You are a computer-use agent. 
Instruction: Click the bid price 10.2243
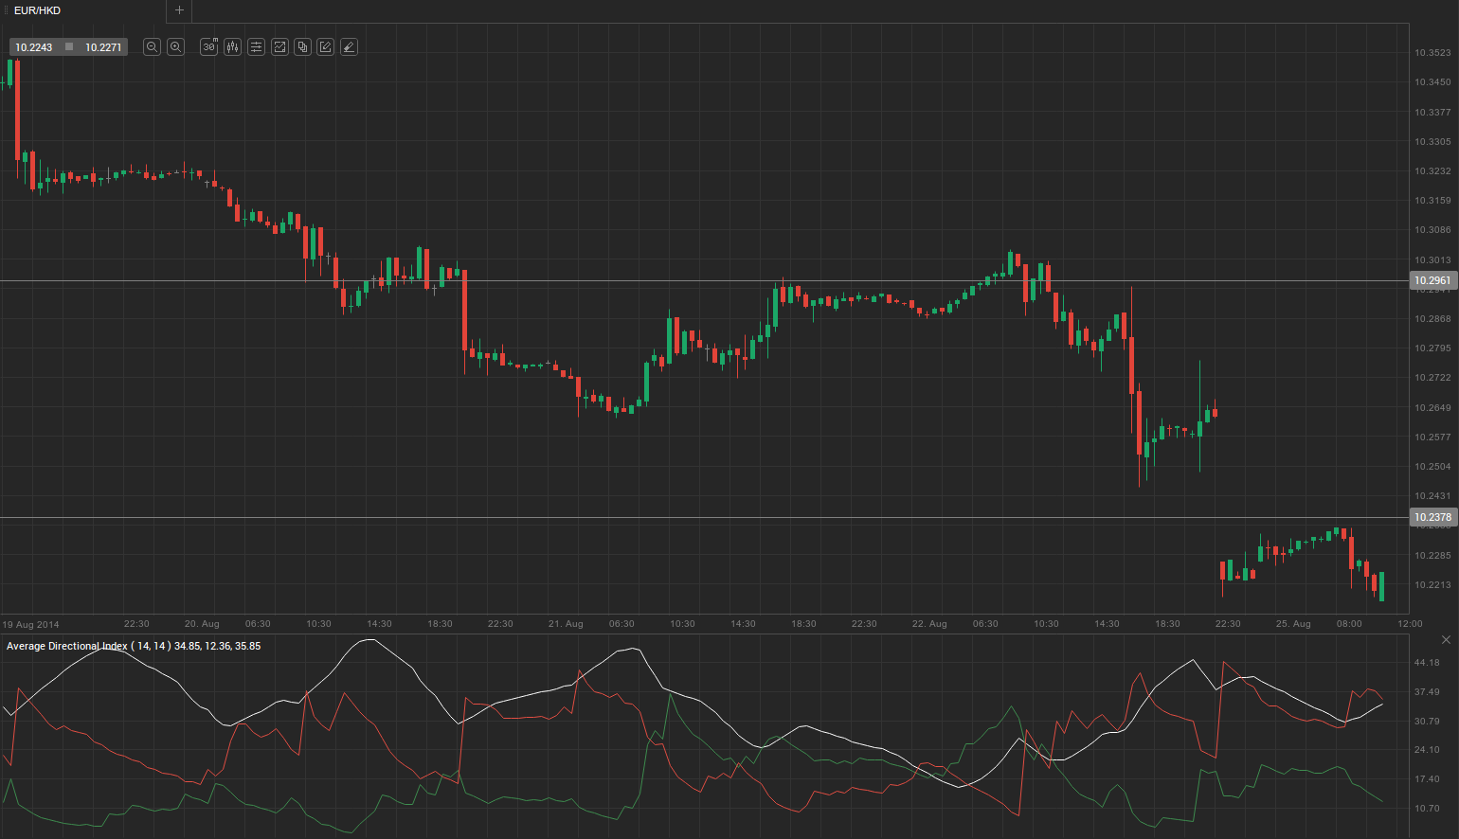point(34,47)
